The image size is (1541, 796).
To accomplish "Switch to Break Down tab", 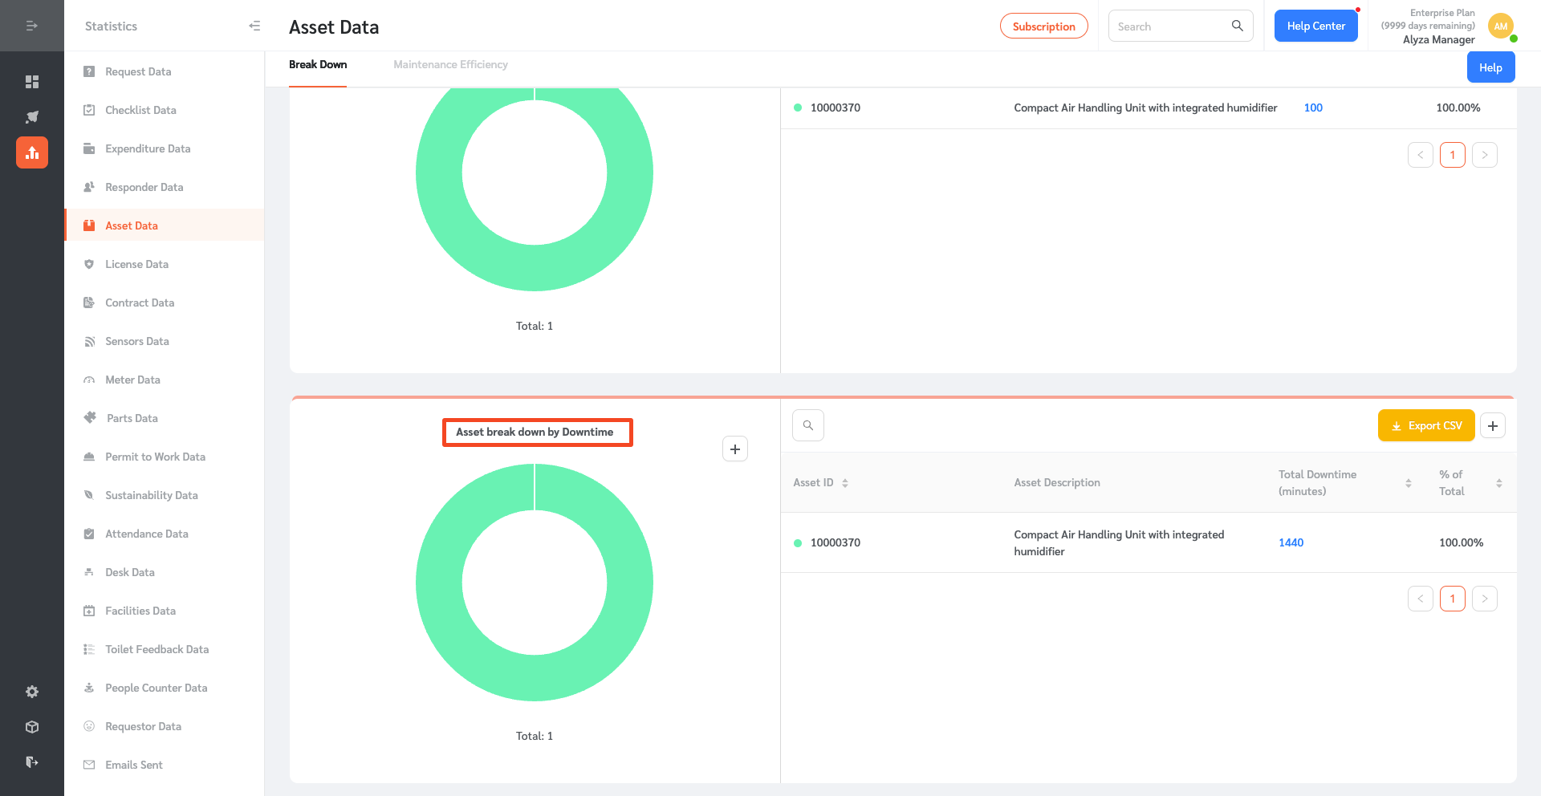I will click(318, 65).
